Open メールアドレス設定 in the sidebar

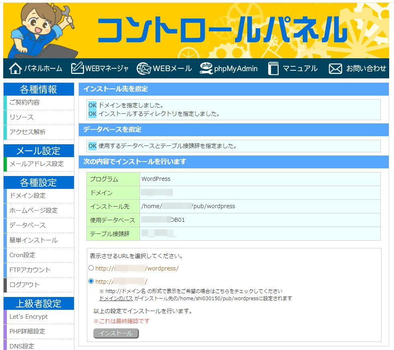pyautogui.click(x=36, y=164)
